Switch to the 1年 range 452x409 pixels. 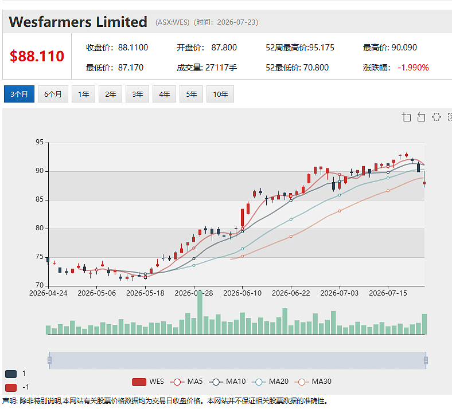coord(83,94)
